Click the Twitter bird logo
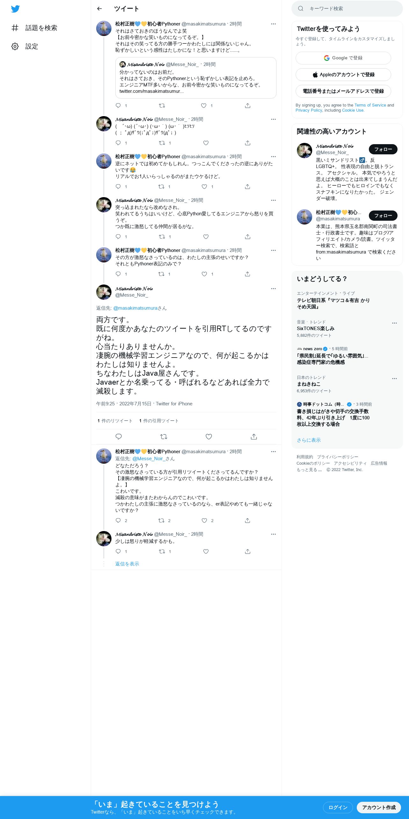This screenshot has width=409, height=819. pyautogui.click(x=15, y=9)
